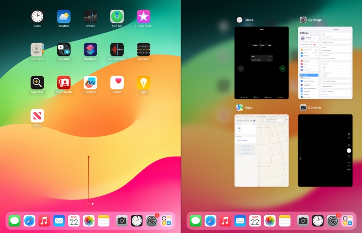Open Mail in the left screen's dock
The width and height of the screenshot is (362, 233).
point(59,221)
